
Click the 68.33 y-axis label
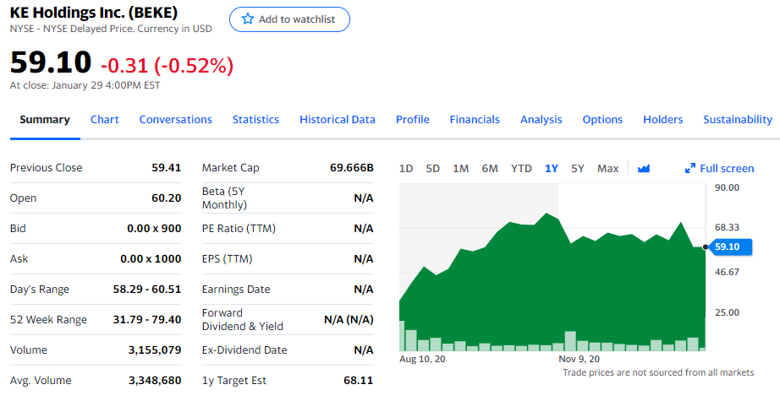click(728, 227)
